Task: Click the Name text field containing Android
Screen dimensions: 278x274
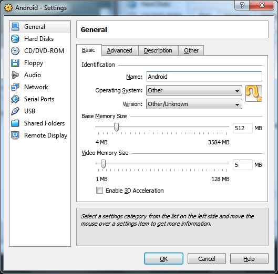Action: click(x=204, y=77)
